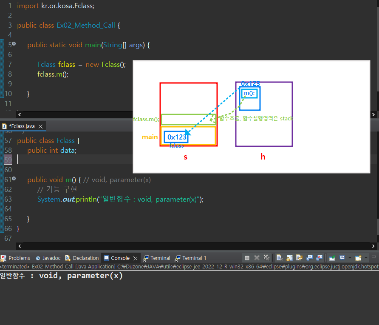Image resolution: width=379 pixels, height=325 pixels.
Task: Minimize the Console view panel
Action: (x=373, y=257)
